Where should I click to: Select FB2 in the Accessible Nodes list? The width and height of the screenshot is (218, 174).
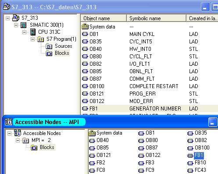click(x=101, y=163)
